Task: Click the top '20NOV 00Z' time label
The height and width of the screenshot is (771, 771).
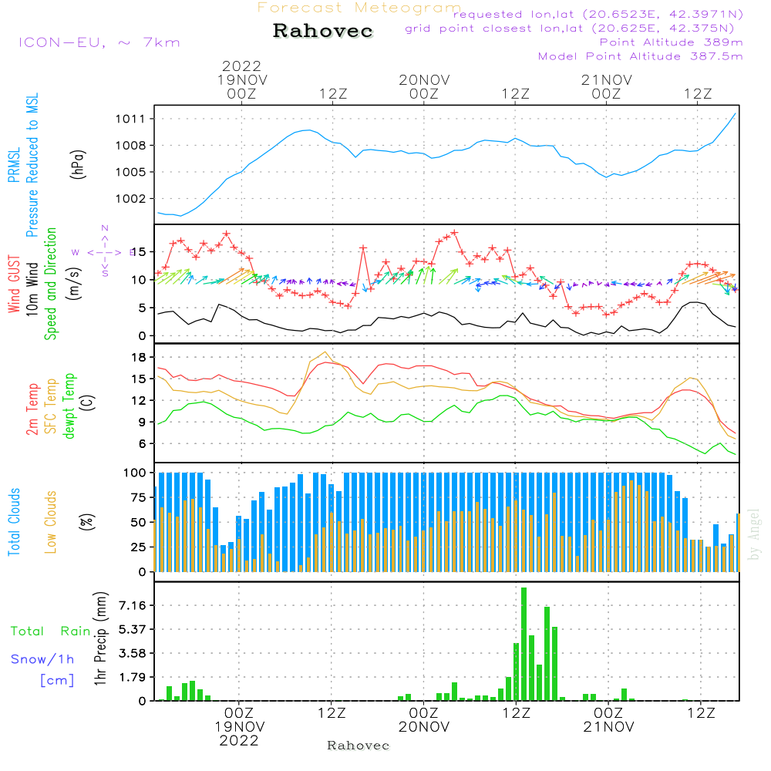Action: pyautogui.click(x=424, y=87)
